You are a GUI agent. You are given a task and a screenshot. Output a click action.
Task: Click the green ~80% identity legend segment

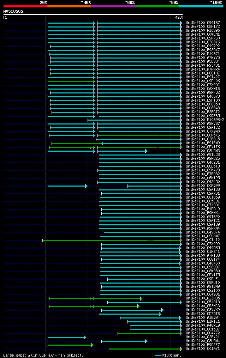pyautogui.click(x=157, y=6)
